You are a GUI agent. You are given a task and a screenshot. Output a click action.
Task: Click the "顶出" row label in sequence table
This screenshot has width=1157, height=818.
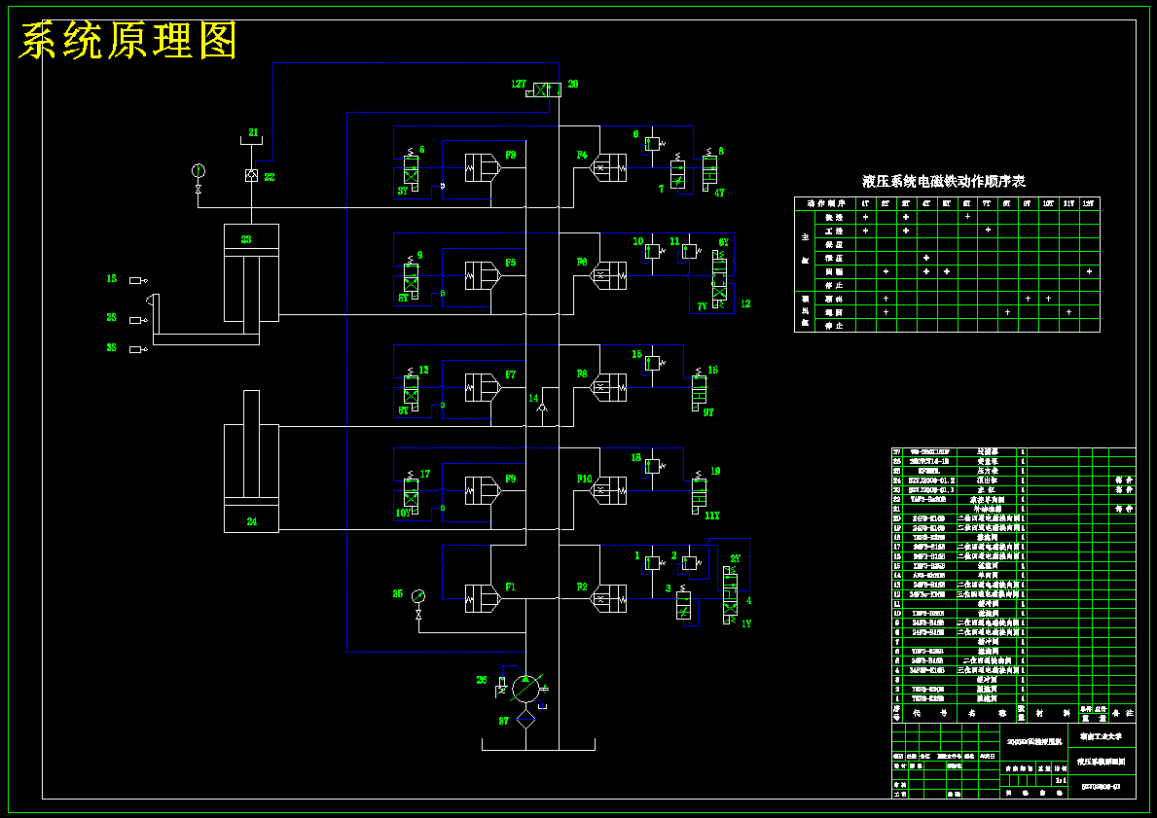click(x=835, y=299)
